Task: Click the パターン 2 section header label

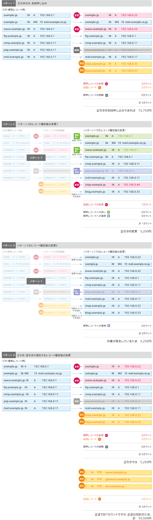Action: point(9,124)
